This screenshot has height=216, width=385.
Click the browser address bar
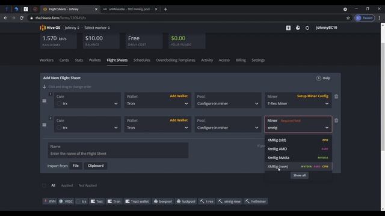pyautogui.click(x=186, y=18)
